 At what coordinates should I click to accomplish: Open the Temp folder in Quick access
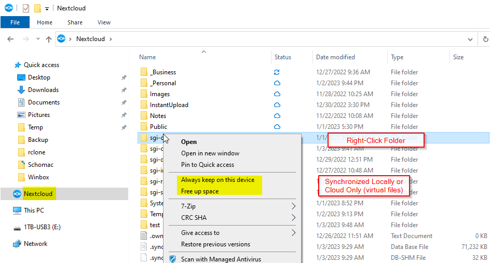point(35,127)
